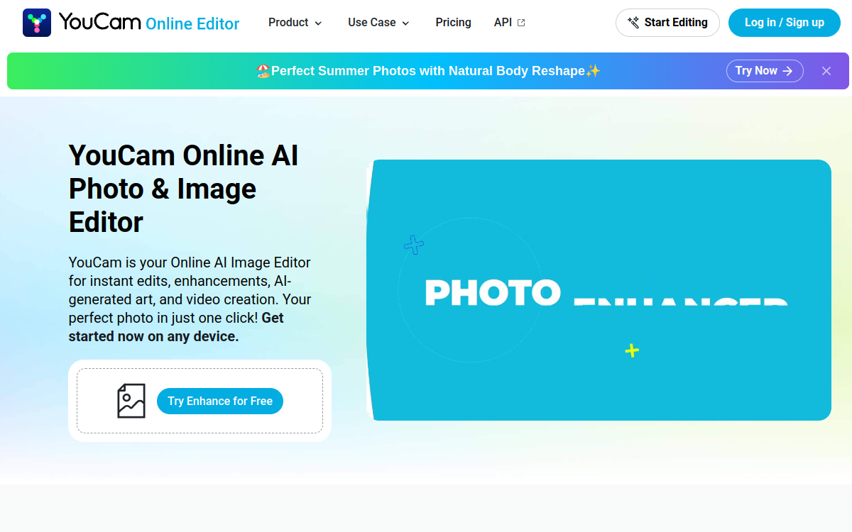Click the YouCam logo icon
This screenshot has height=532, width=852.
[x=37, y=23]
